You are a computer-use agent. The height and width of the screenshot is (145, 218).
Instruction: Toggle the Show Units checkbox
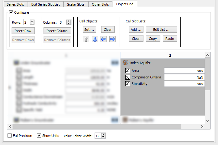click(39, 136)
